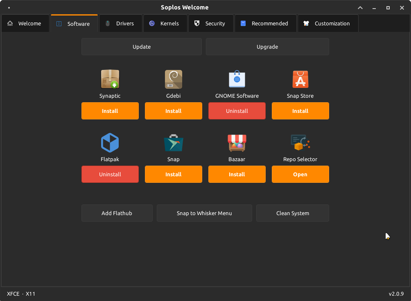The image size is (411, 301).
Task: Click the 'Synaptic' label
Action: [x=110, y=96]
